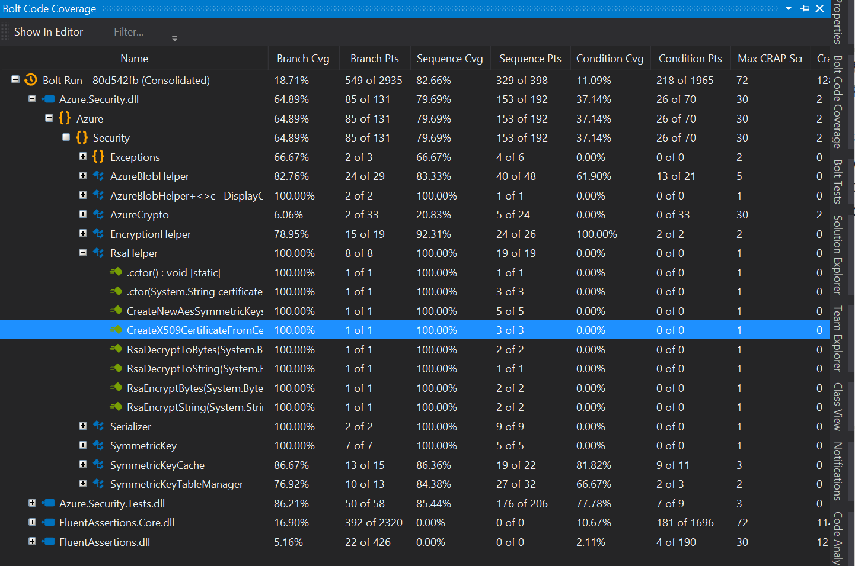Click the Bolt Run clock icon
The height and width of the screenshot is (566, 855).
[30, 80]
